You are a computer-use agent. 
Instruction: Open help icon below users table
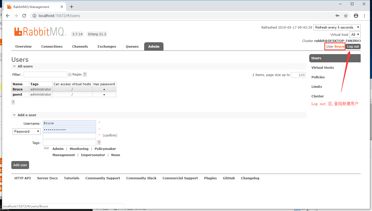13,102
